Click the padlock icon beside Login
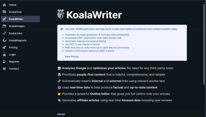This screenshot has width=206, height=117. coord(4,54)
